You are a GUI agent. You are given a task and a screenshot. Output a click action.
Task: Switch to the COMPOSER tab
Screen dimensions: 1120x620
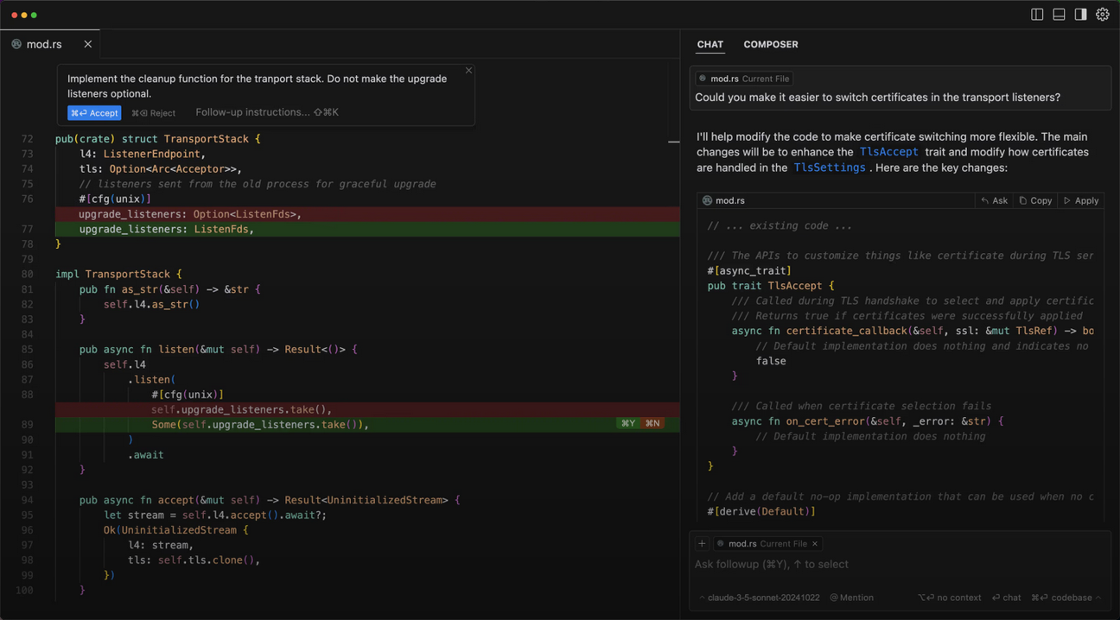770,44
